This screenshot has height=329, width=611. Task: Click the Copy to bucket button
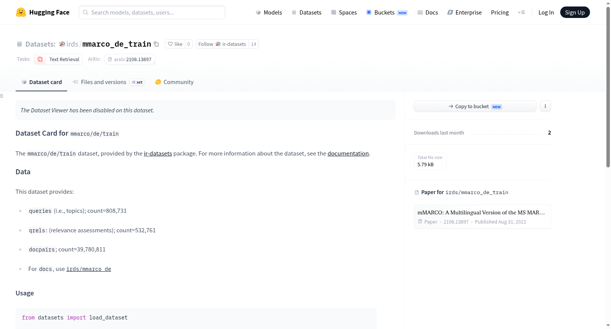(x=475, y=106)
